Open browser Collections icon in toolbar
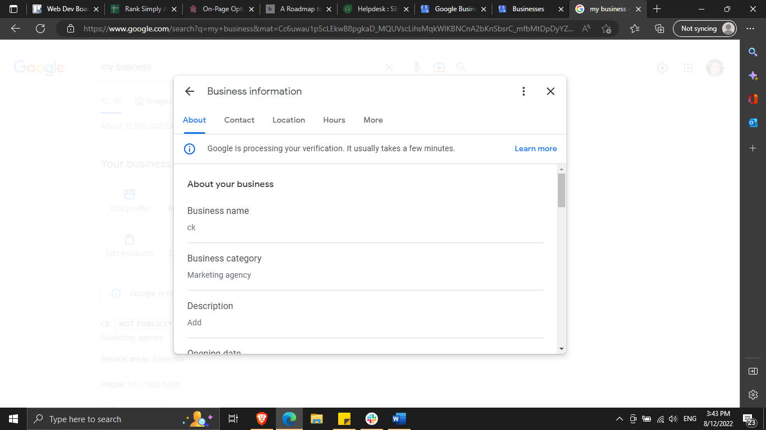Image resolution: width=766 pixels, height=430 pixels. click(x=659, y=29)
